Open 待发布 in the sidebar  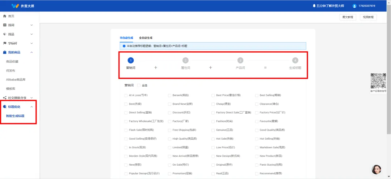click(x=11, y=71)
